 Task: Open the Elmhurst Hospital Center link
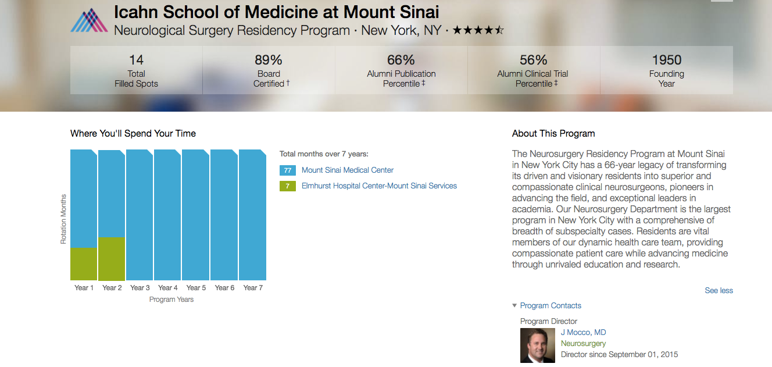[379, 186]
